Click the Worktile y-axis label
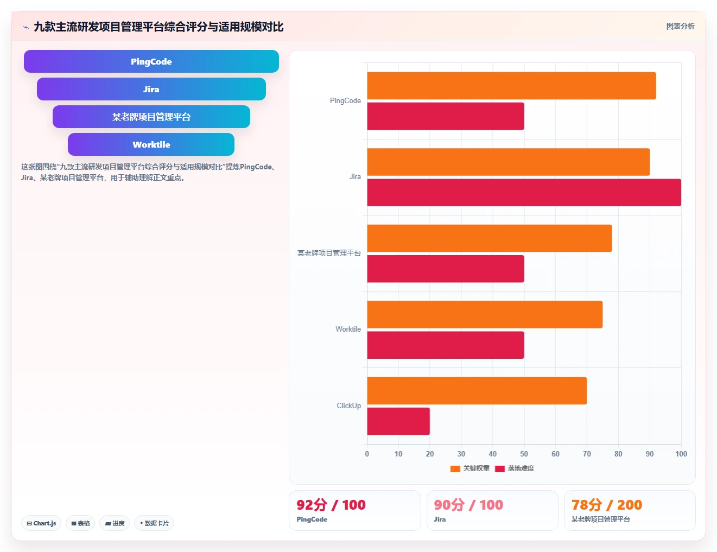This screenshot has width=717, height=552. (x=348, y=329)
